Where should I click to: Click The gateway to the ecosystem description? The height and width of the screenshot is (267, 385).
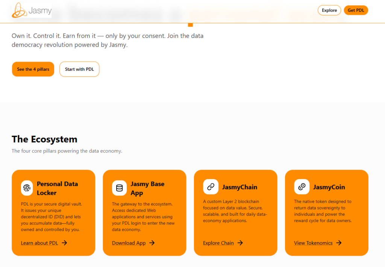point(143,217)
